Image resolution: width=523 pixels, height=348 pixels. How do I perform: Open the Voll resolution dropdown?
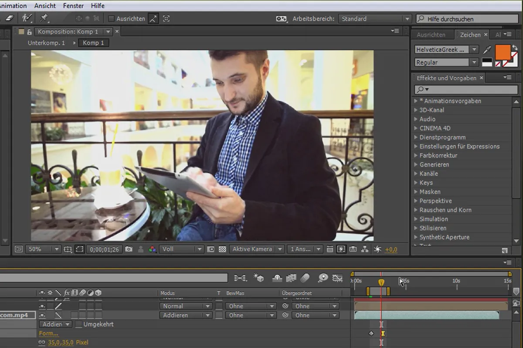point(181,249)
